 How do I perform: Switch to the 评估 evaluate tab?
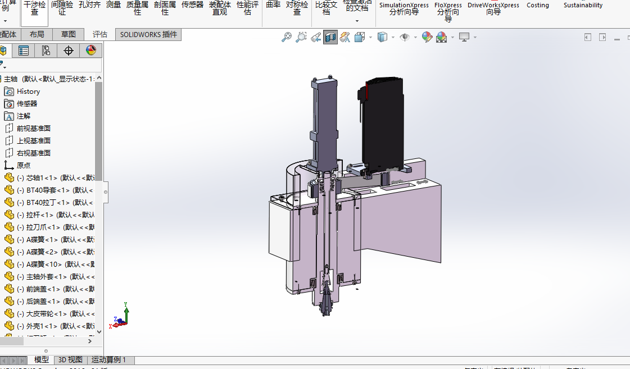click(99, 34)
